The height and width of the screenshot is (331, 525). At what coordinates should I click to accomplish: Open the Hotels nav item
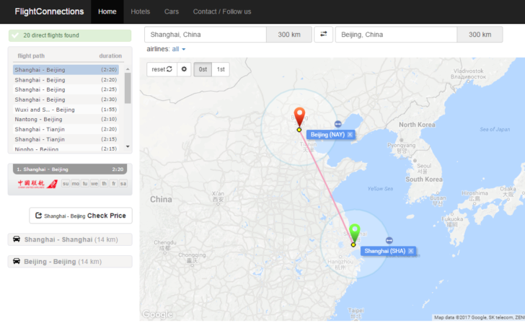point(141,12)
